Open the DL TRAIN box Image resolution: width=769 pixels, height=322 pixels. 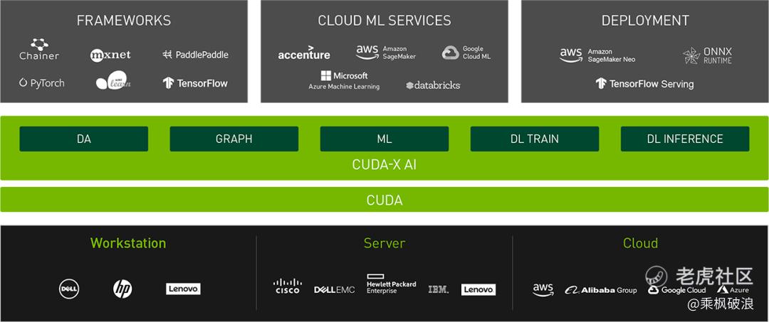(535, 139)
